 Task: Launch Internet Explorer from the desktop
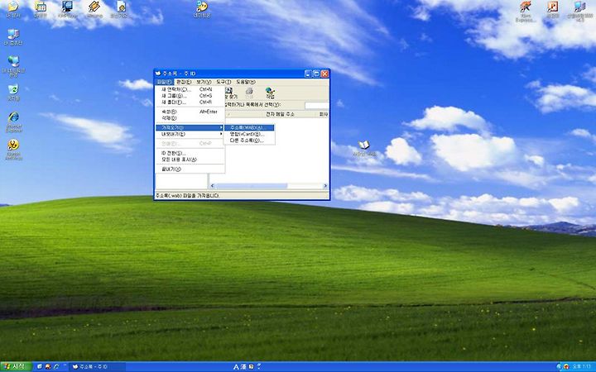click(14, 122)
